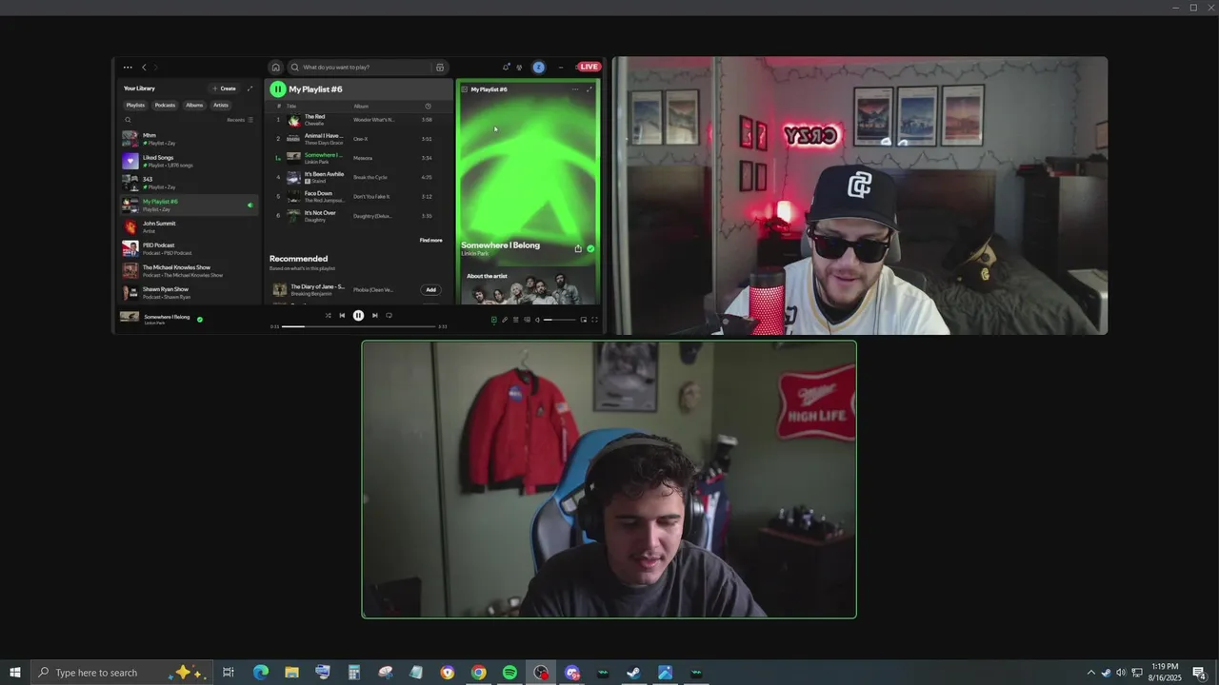Open lyrics with the microphone icon

[x=505, y=320]
